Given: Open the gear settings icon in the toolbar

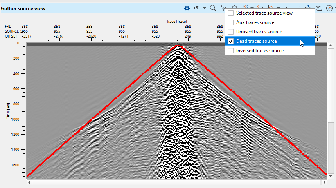Looking at the screenshot, I should [x=187, y=8].
